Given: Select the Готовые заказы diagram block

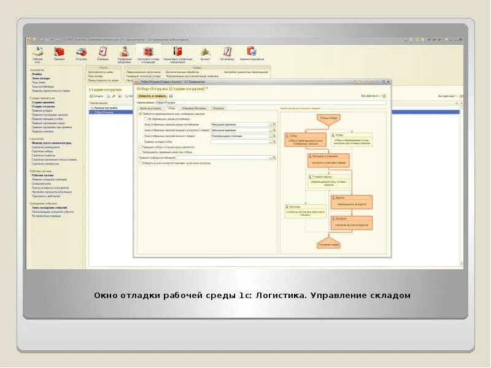Looking at the screenshot, I should pyautogui.click(x=328, y=181).
